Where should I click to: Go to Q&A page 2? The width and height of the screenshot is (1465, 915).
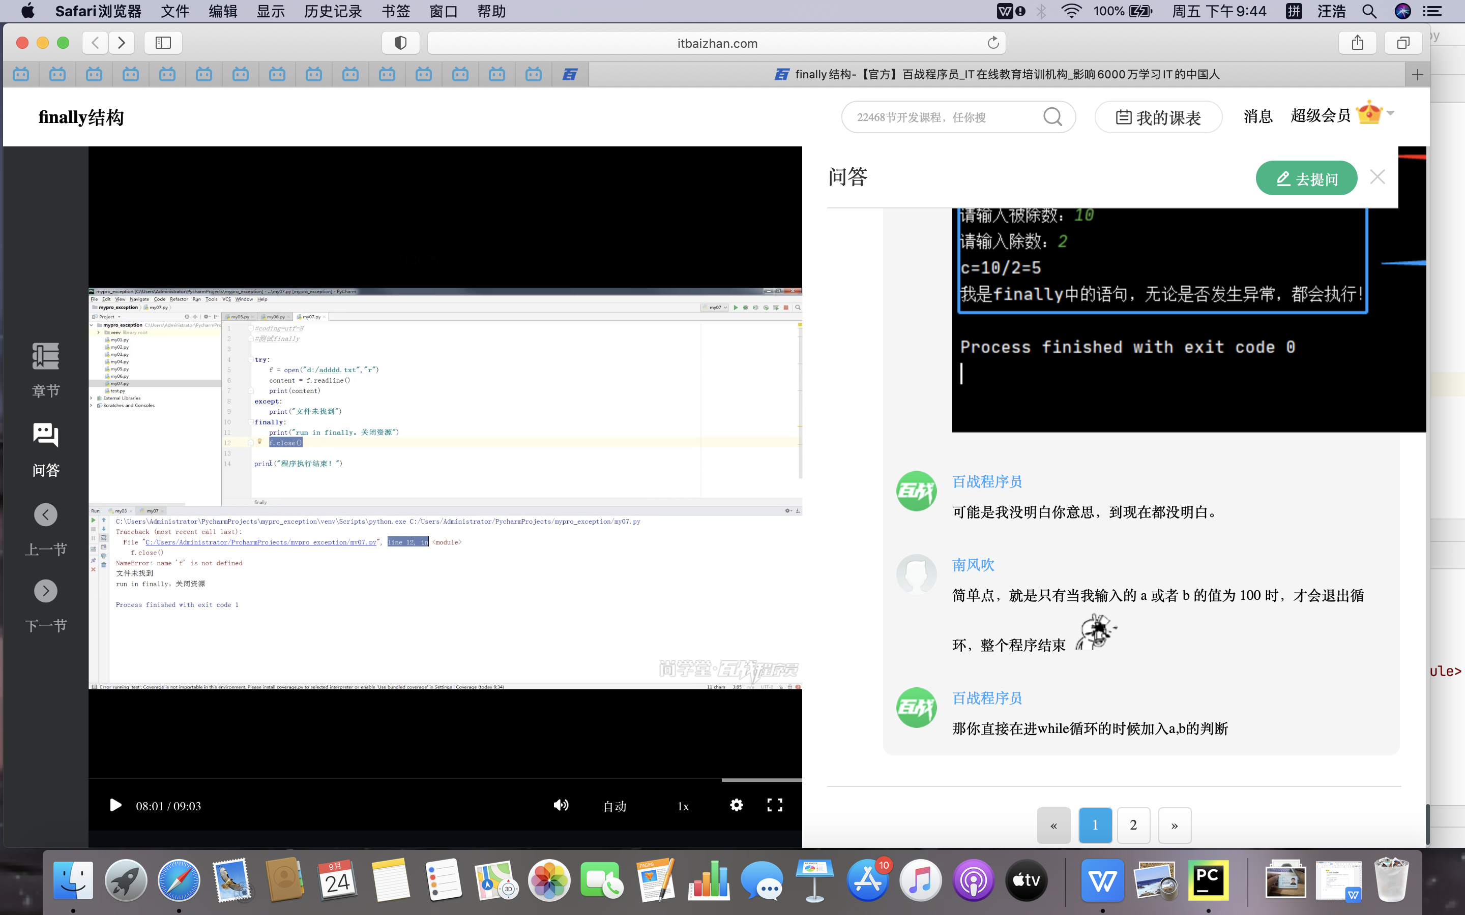1133,825
